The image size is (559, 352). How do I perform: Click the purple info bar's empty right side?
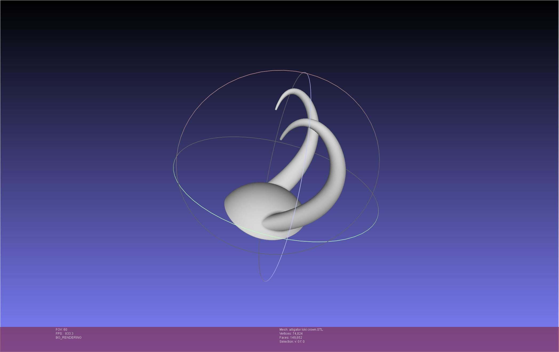pos(453,339)
